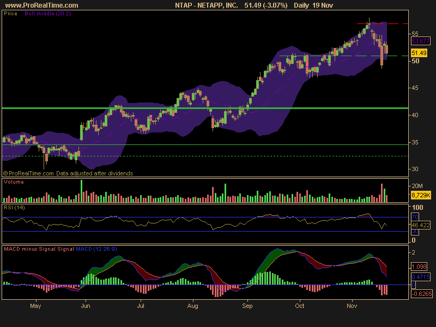Click the Volume panel label
The width and height of the screenshot is (436, 327).
[x=14, y=182]
